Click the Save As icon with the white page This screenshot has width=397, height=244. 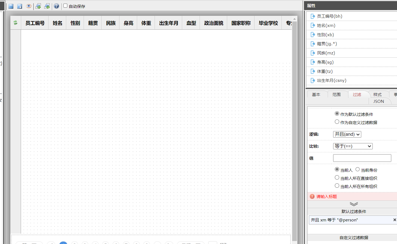click(20, 6)
